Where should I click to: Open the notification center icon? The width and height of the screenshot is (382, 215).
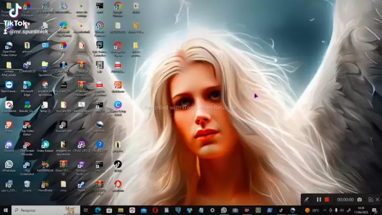point(374,210)
